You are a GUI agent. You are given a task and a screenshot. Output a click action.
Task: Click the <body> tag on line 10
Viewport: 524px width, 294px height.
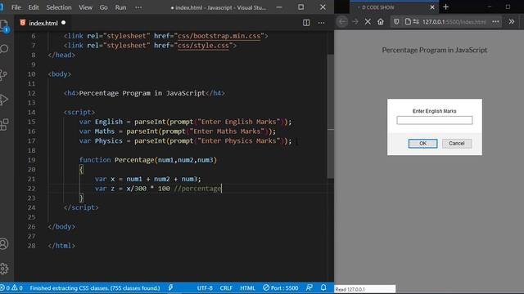pos(60,74)
